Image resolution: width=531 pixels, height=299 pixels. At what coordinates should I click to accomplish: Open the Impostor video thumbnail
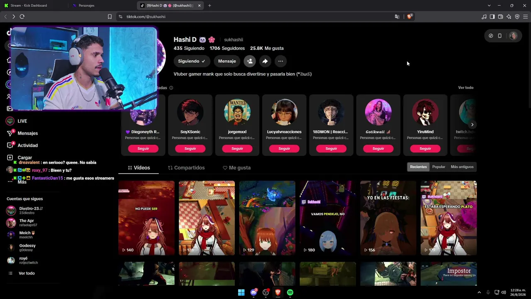448,274
